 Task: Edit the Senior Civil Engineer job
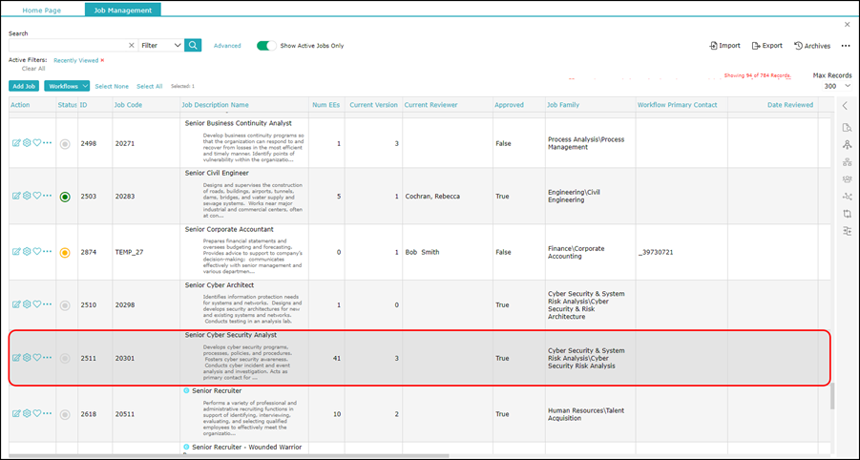coord(16,196)
